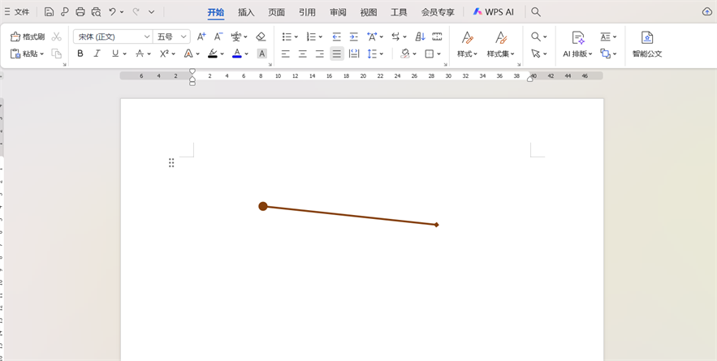Open the 宋体 (正文) font name dropdown
This screenshot has height=361, width=717.
coord(113,37)
